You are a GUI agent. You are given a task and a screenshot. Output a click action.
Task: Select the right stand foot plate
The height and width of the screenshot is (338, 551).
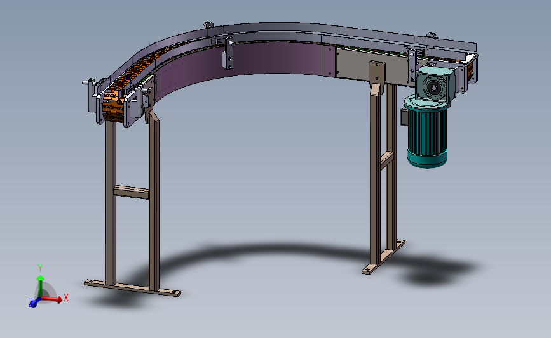(383, 257)
